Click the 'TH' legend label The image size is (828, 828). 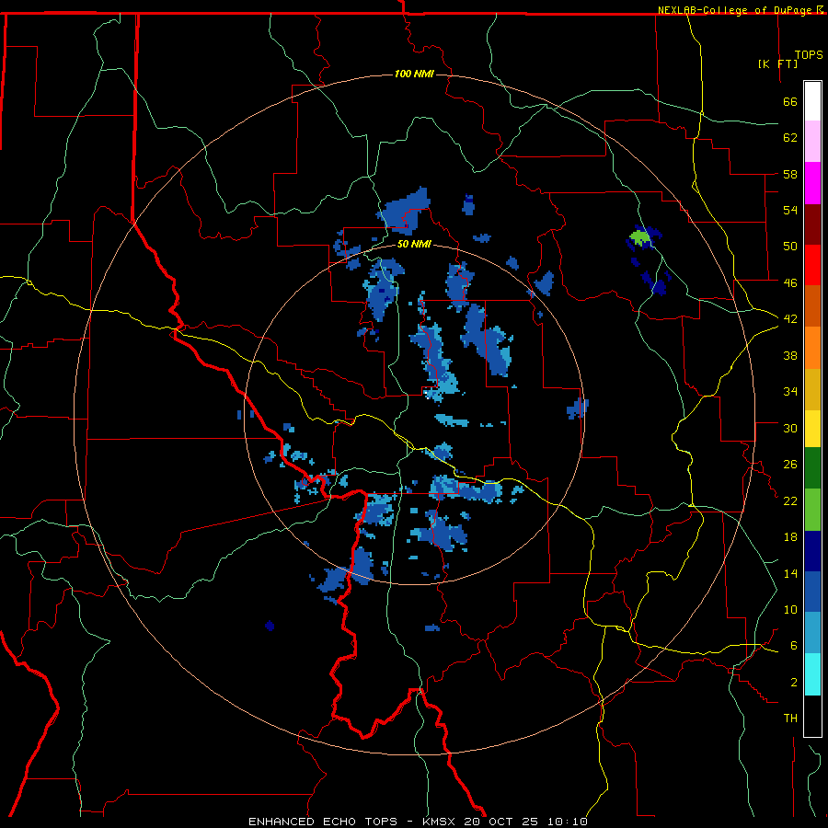click(x=790, y=719)
